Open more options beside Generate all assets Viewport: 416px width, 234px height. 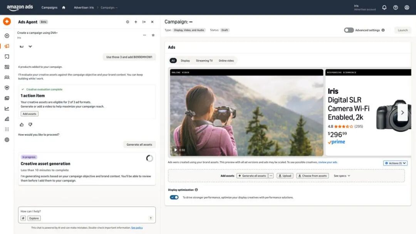[x=271, y=175]
